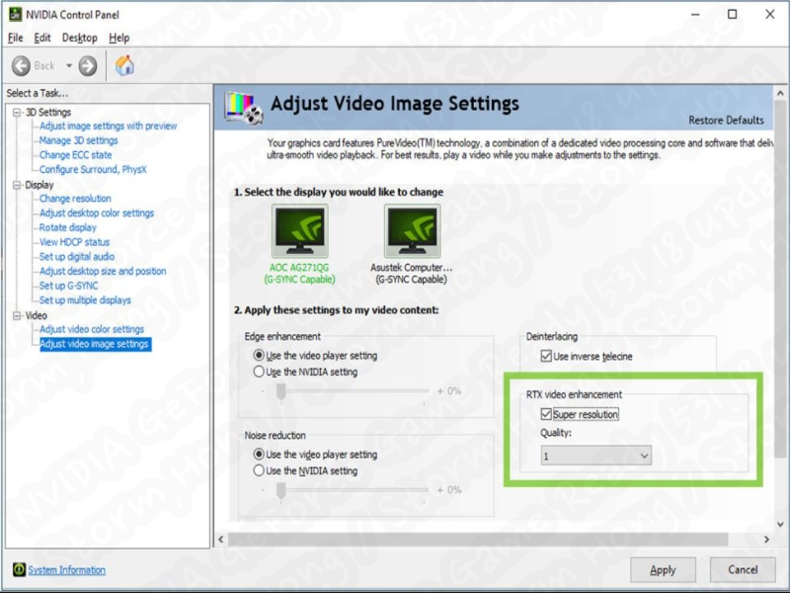
Task: Click the Adjust Video Image Settings header icon
Action: (x=244, y=108)
